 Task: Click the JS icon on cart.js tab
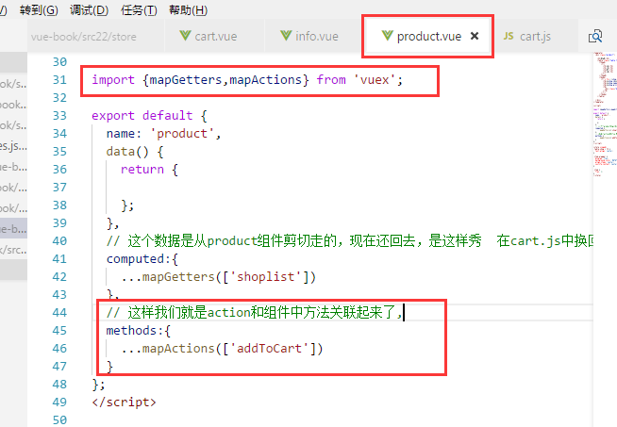coord(509,36)
